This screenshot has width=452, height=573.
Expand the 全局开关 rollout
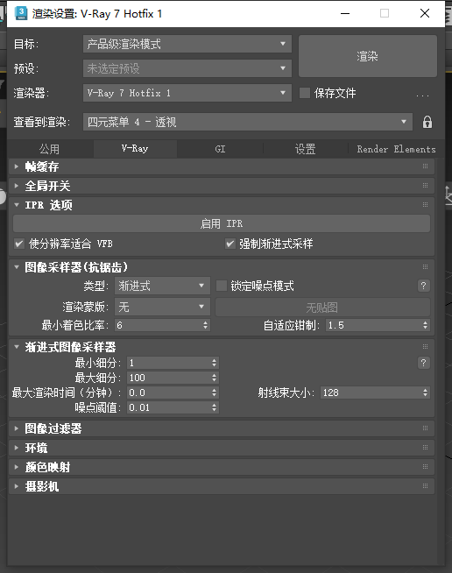[16, 186]
